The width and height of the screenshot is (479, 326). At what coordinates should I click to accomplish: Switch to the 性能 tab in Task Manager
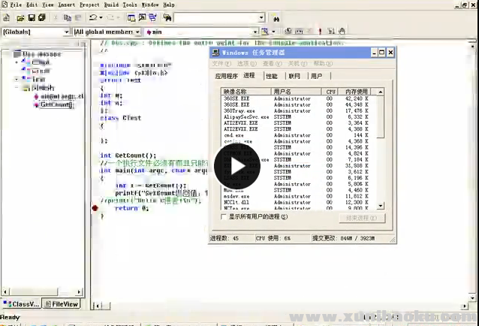(x=271, y=76)
